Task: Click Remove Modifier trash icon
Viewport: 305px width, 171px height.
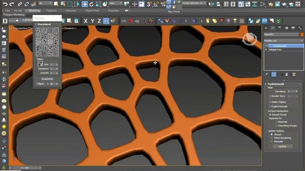Action: click(286, 74)
